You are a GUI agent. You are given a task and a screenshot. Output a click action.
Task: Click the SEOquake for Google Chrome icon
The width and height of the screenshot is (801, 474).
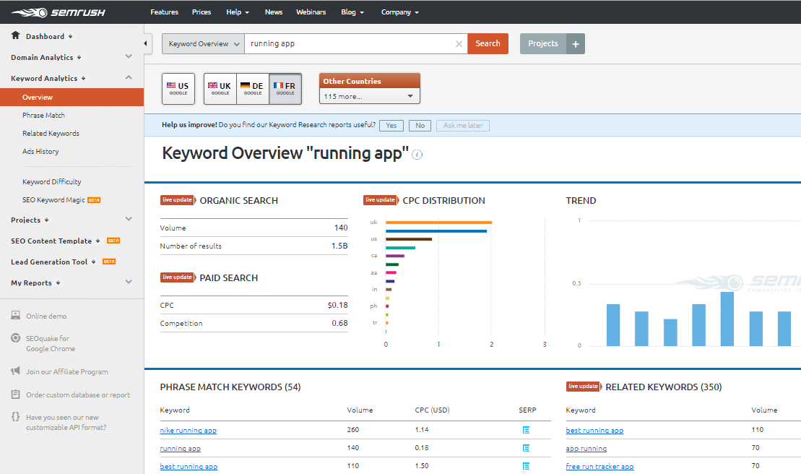coord(16,338)
